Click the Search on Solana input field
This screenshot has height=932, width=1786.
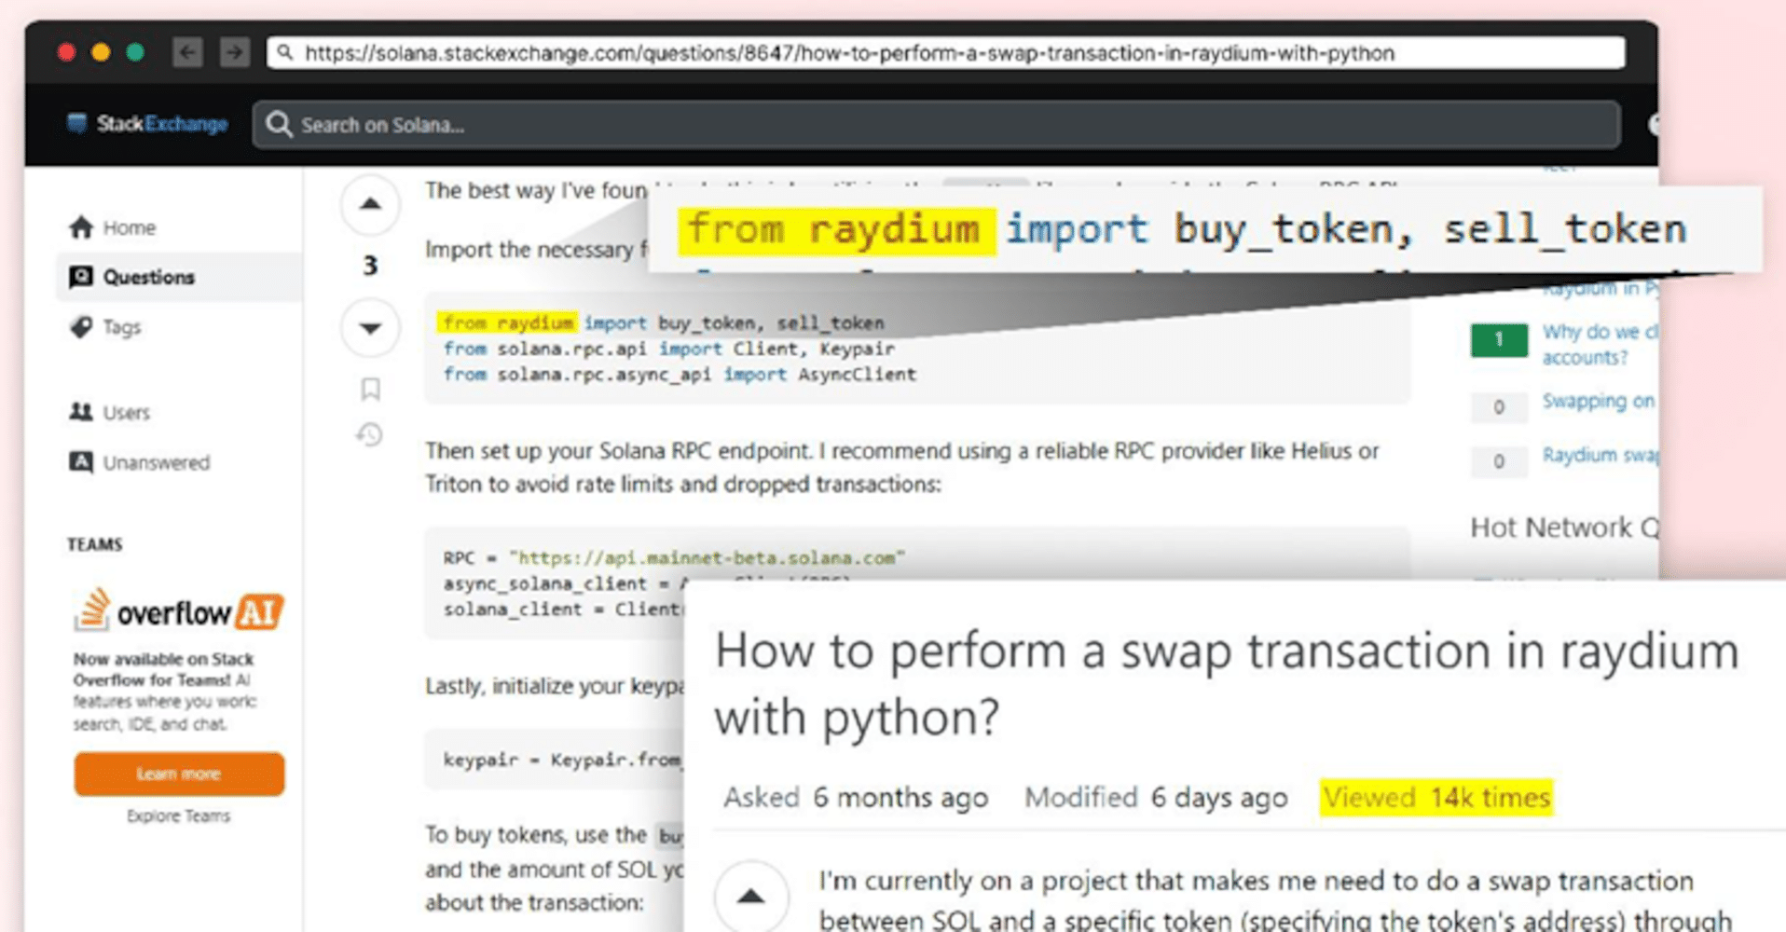point(653,124)
